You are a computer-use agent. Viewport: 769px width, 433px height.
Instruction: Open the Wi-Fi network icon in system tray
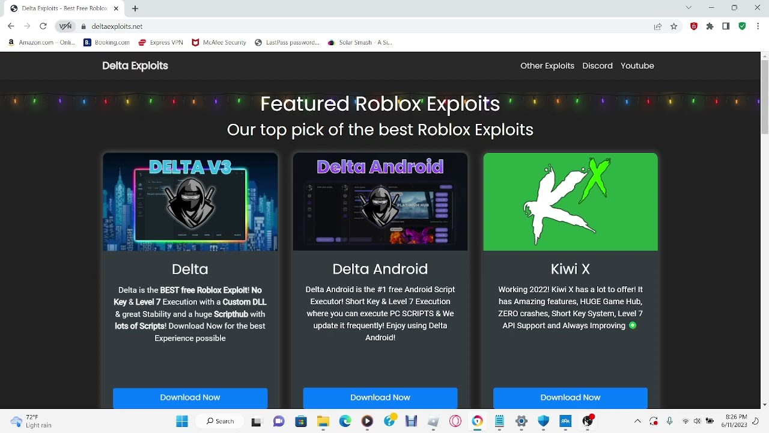pos(685,421)
